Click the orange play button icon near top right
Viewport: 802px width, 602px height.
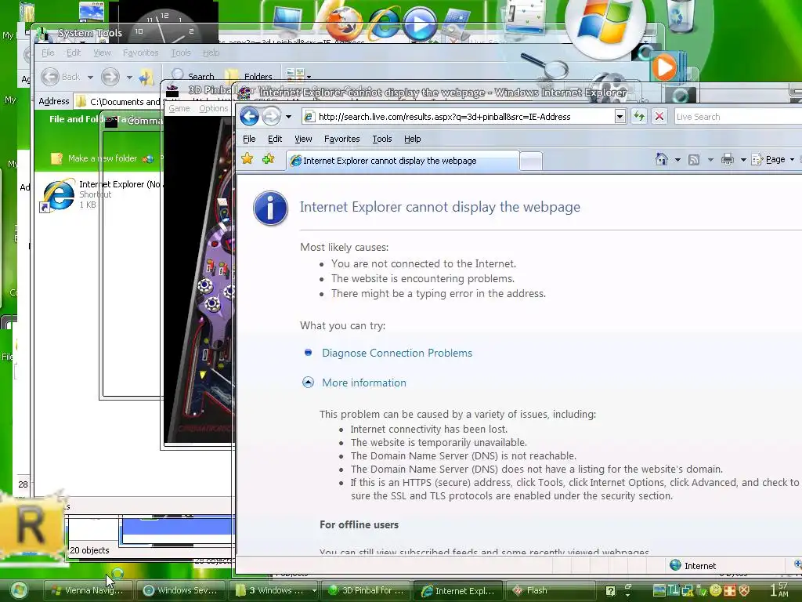coord(664,67)
